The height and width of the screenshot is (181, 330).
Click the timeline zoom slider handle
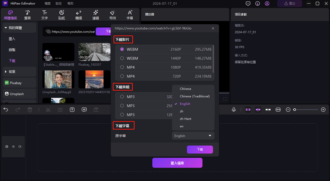tap(295, 110)
